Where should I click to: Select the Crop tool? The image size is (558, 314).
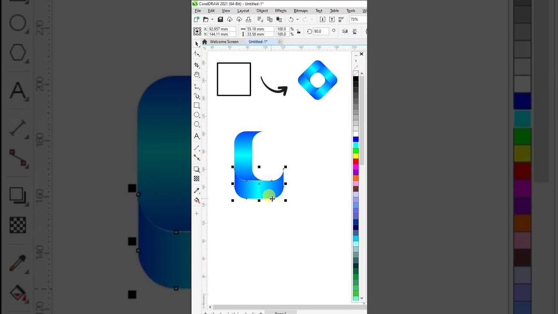[197, 65]
